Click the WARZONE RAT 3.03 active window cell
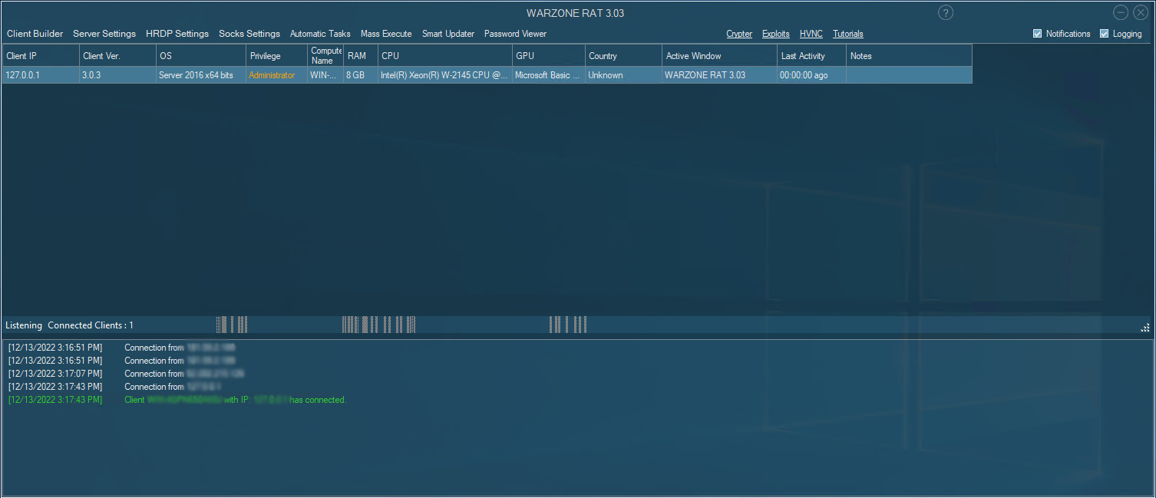The width and height of the screenshot is (1156, 498). coord(720,75)
